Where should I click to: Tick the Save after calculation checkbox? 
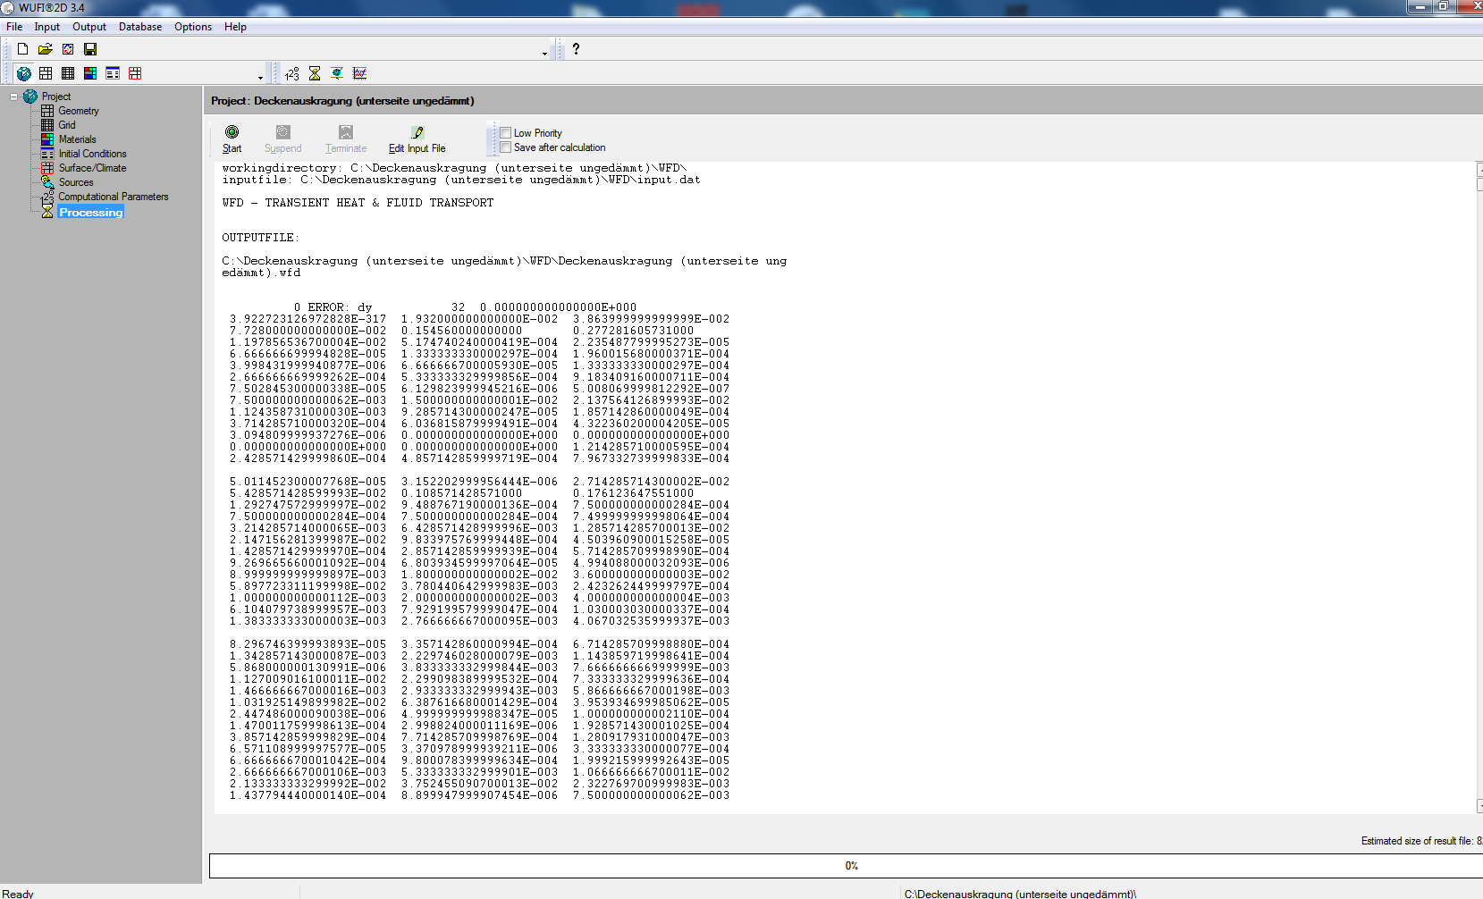pyautogui.click(x=506, y=147)
